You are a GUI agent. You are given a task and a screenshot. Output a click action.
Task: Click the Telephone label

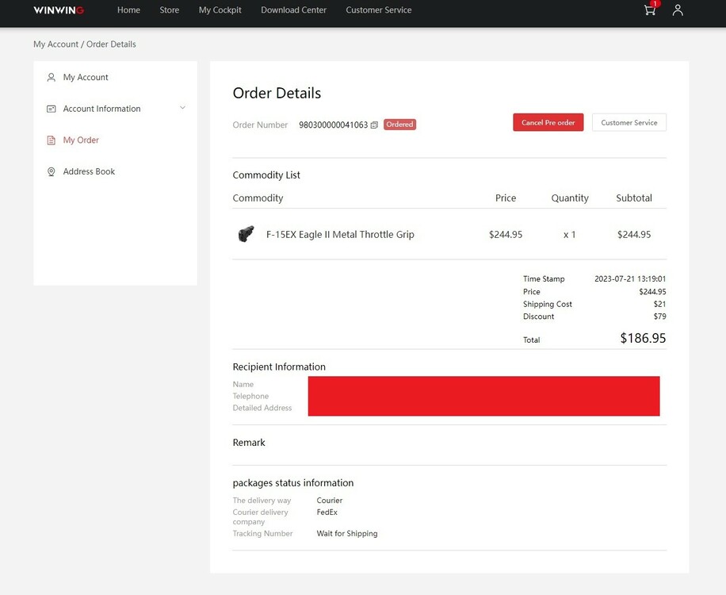tap(250, 396)
